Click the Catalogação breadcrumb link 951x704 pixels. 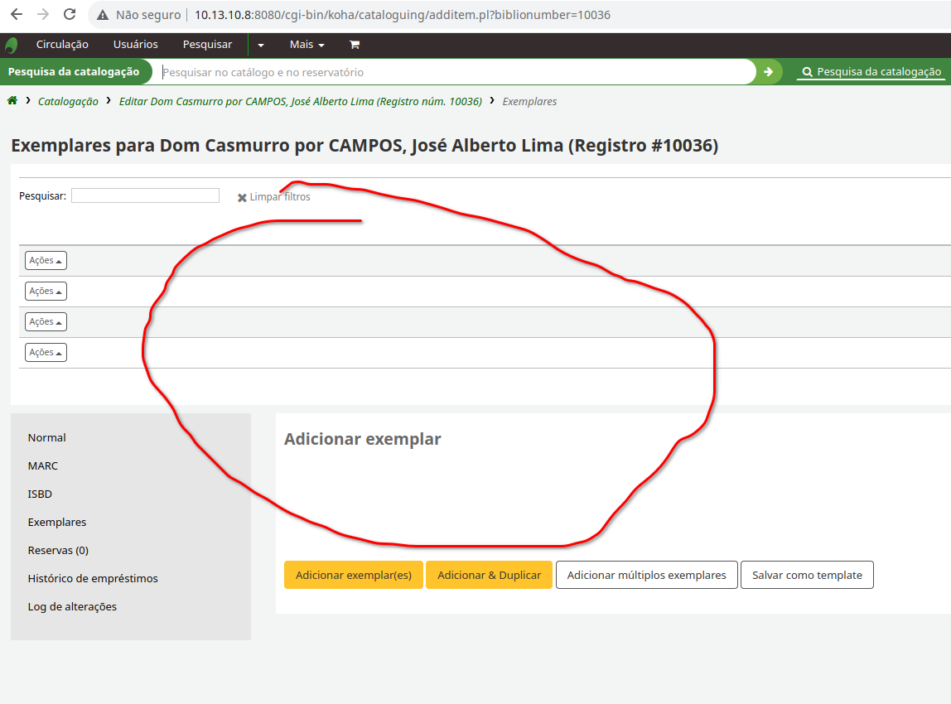[68, 102]
